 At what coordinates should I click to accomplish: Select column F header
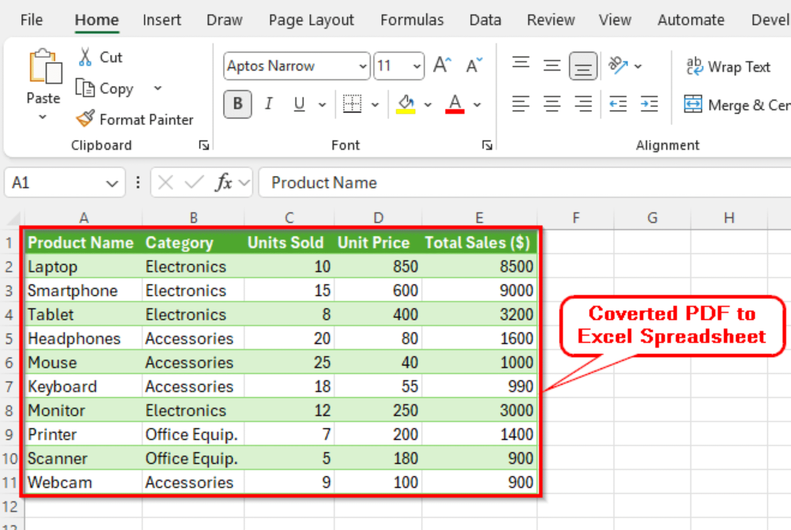(575, 218)
